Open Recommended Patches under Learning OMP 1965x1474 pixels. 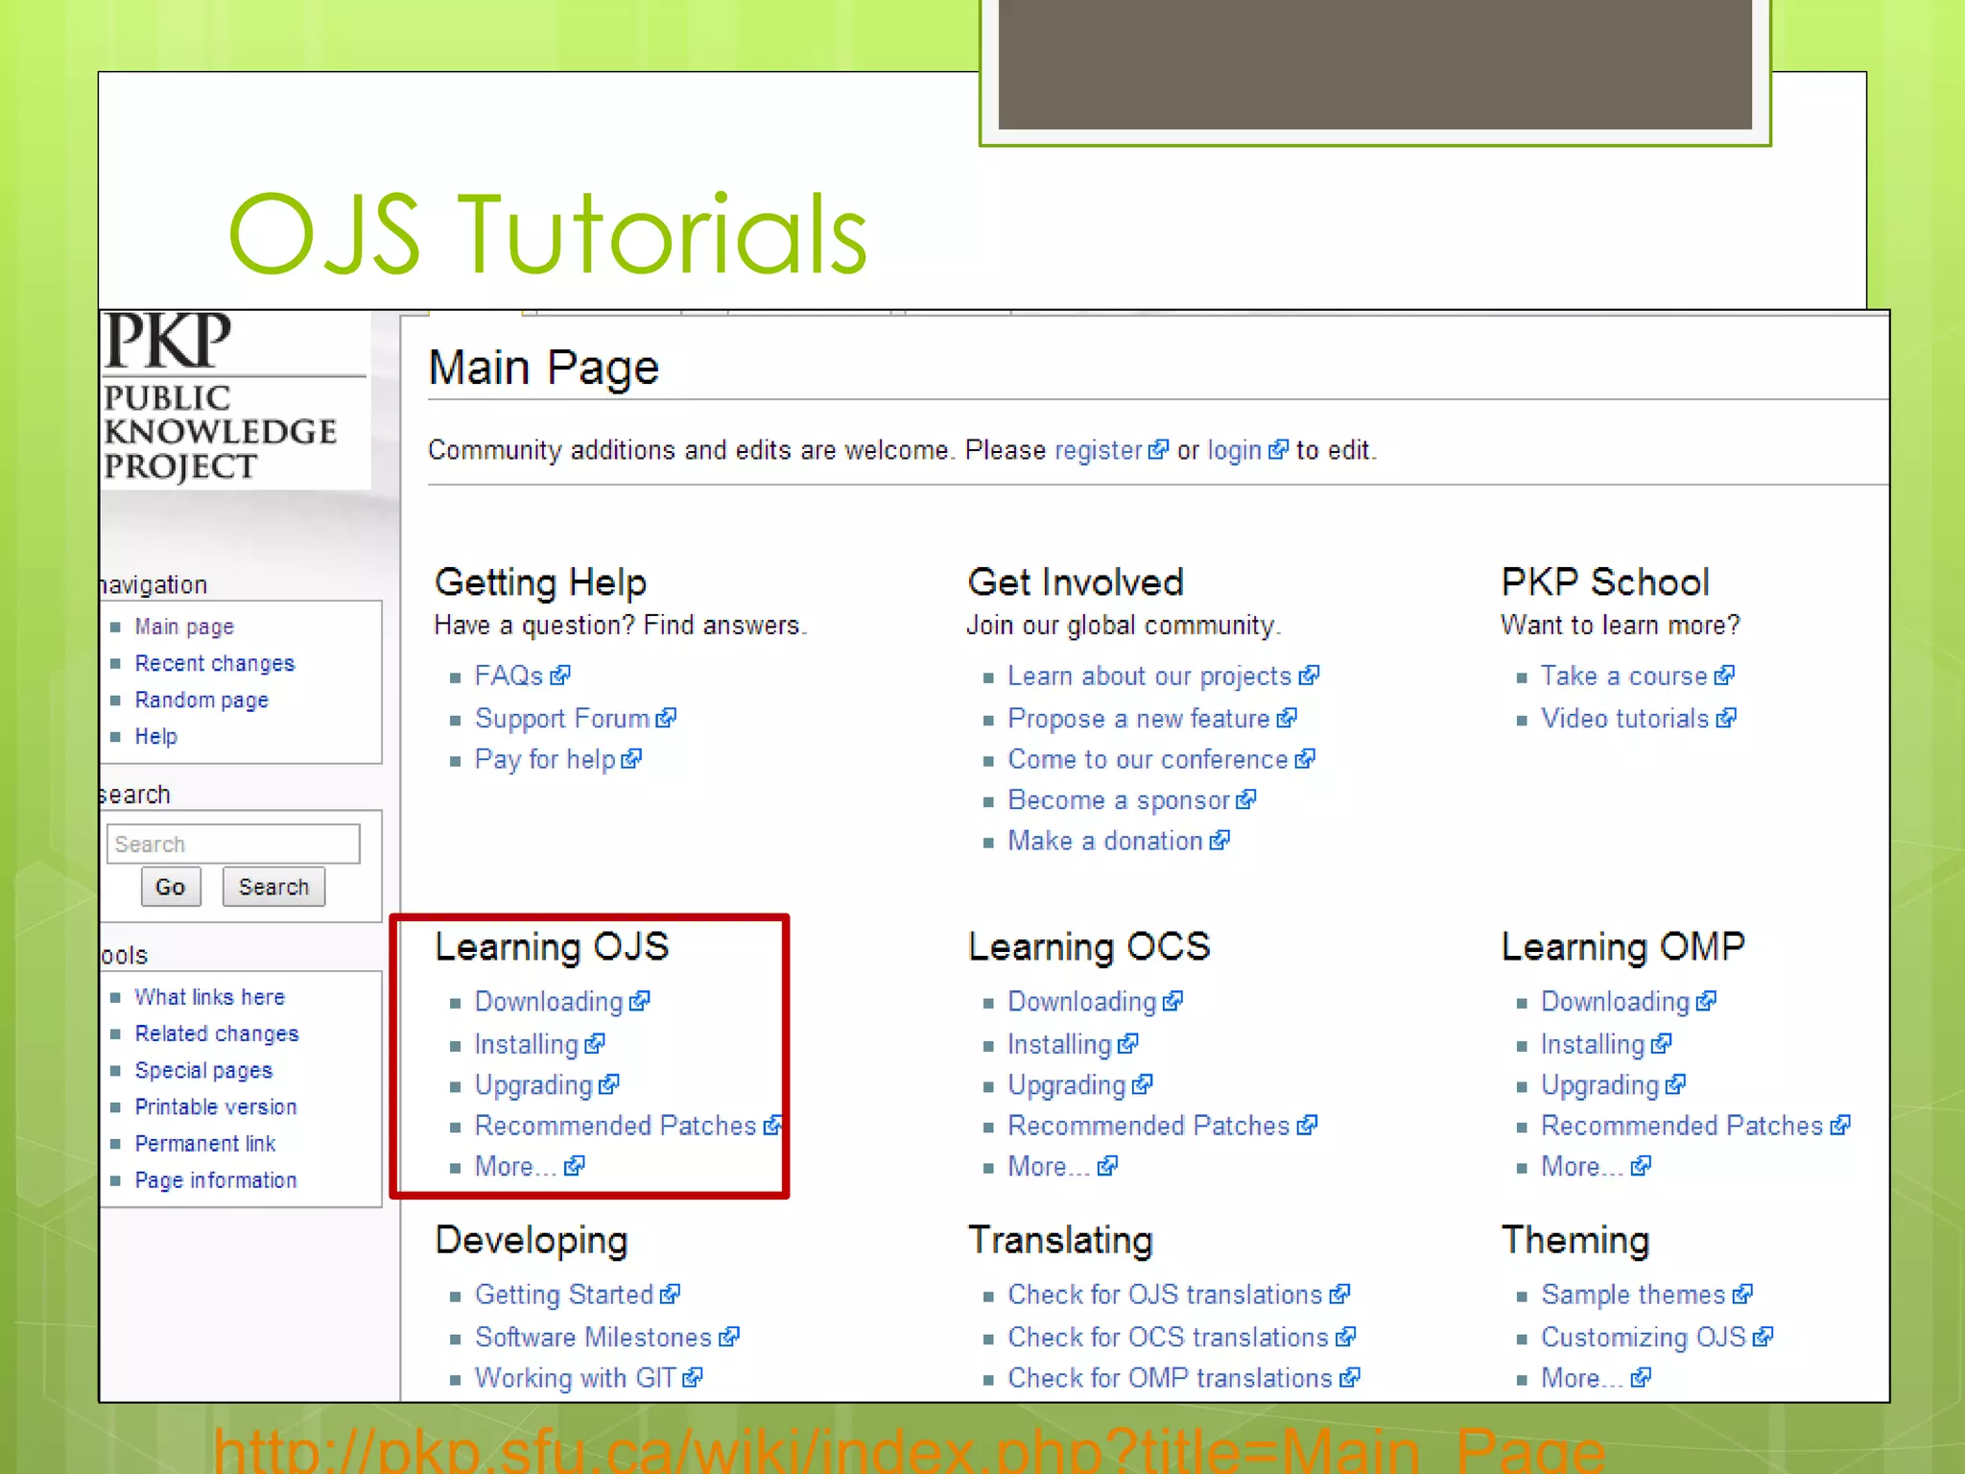1683,1125
